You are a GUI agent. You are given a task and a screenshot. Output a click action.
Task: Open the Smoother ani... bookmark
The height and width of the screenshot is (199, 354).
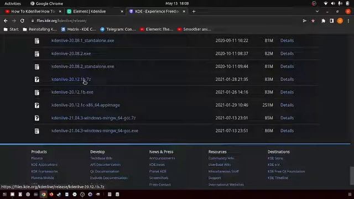point(194,29)
